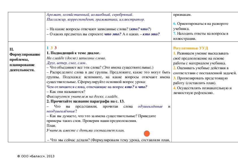Click the red number "3" above "Подводящий"
The height and width of the screenshot is (168, 238).
click(x=56, y=48)
